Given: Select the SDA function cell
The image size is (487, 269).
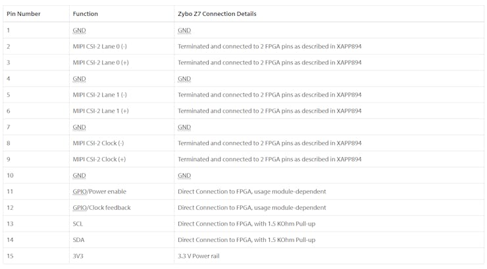Looking at the screenshot, I should coord(78,240).
